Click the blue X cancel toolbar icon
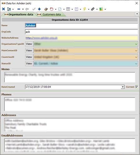 click(x=3, y=9)
